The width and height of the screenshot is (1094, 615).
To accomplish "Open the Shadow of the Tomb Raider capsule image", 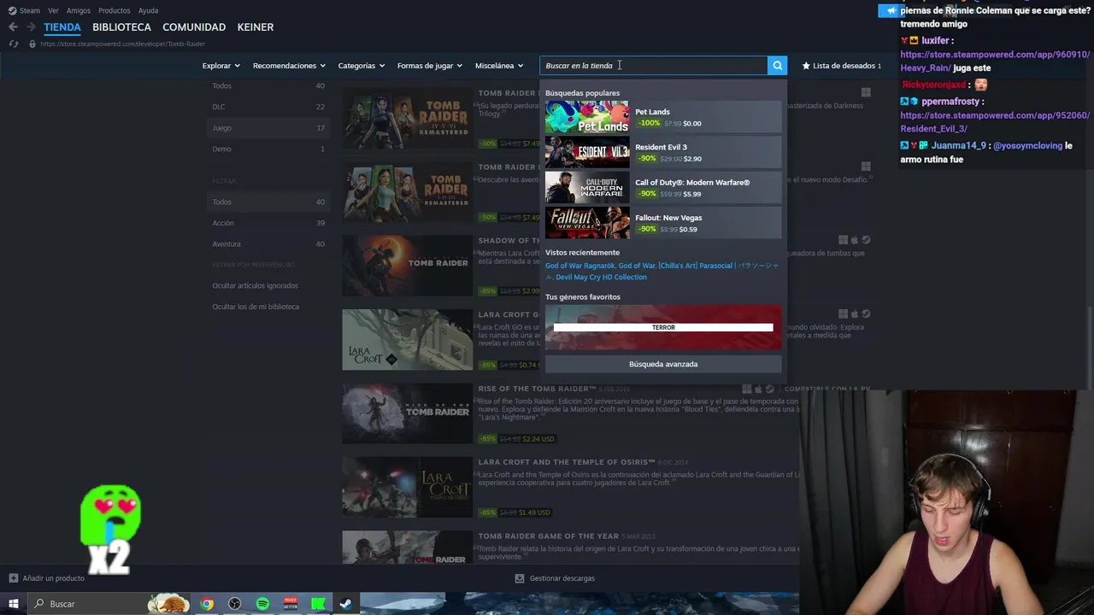I will [x=407, y=266].
